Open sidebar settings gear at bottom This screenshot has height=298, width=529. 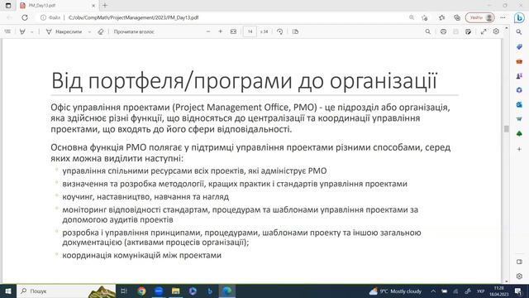pos(519,276)
